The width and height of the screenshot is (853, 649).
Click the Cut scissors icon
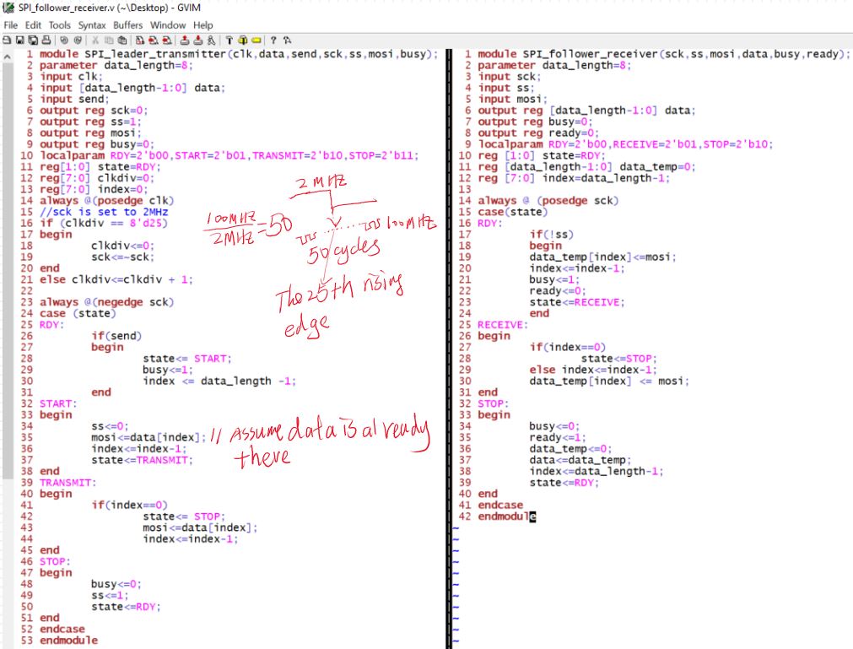95,41
